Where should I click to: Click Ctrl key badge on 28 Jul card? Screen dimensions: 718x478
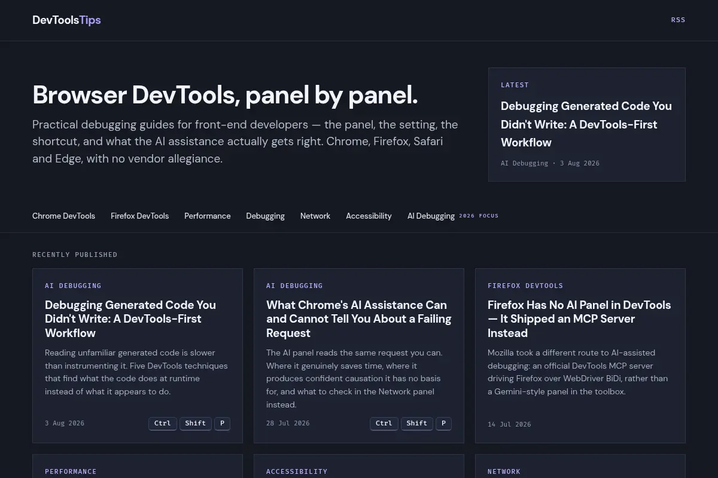point(384,423)
